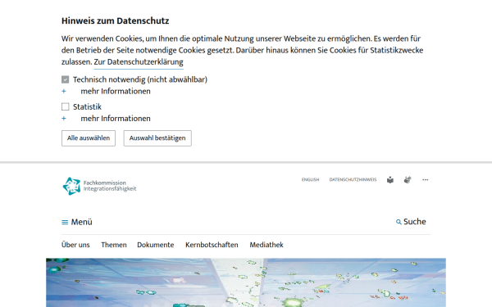Click the Fachkommission Integrationsfähigkeit logo

99,186
